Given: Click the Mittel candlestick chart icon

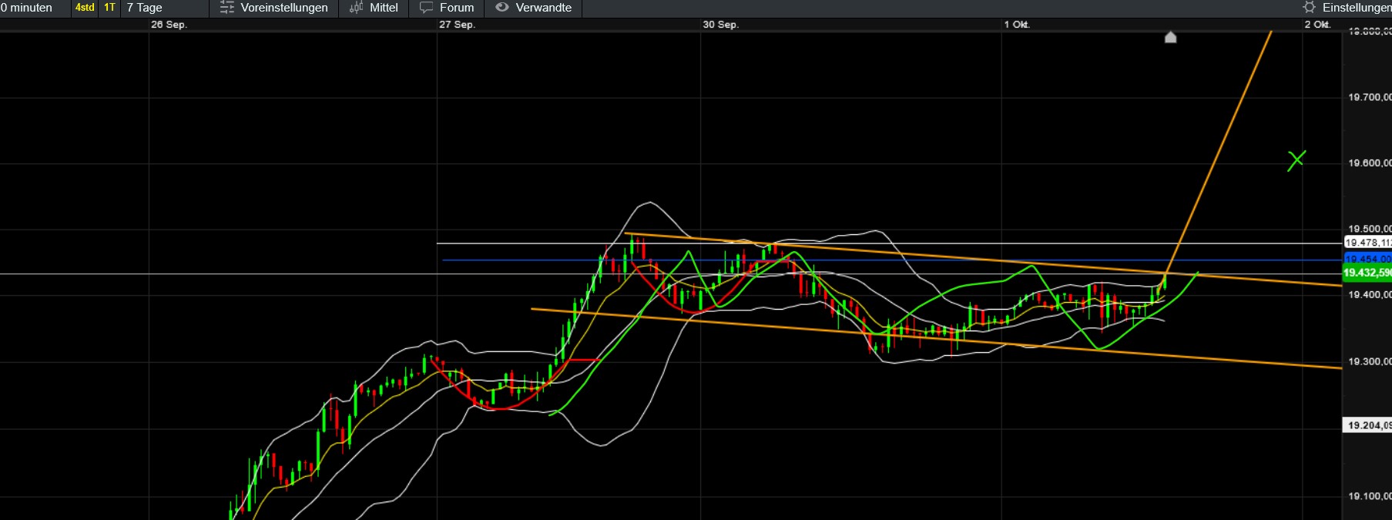Looking at the screenshot, I should click(356, 8).
